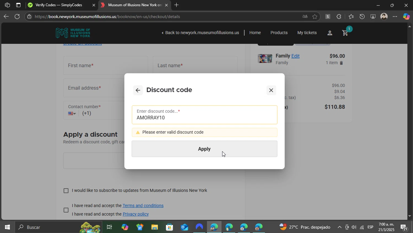The height and width of the screenshot is (233, 413).
Task: Click the translate page icon
Action: (305, 17)
